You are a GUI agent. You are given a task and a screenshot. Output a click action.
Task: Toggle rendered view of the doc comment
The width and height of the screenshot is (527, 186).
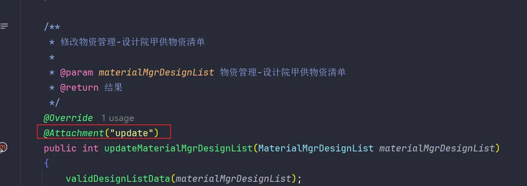click(x=4, y=26)
